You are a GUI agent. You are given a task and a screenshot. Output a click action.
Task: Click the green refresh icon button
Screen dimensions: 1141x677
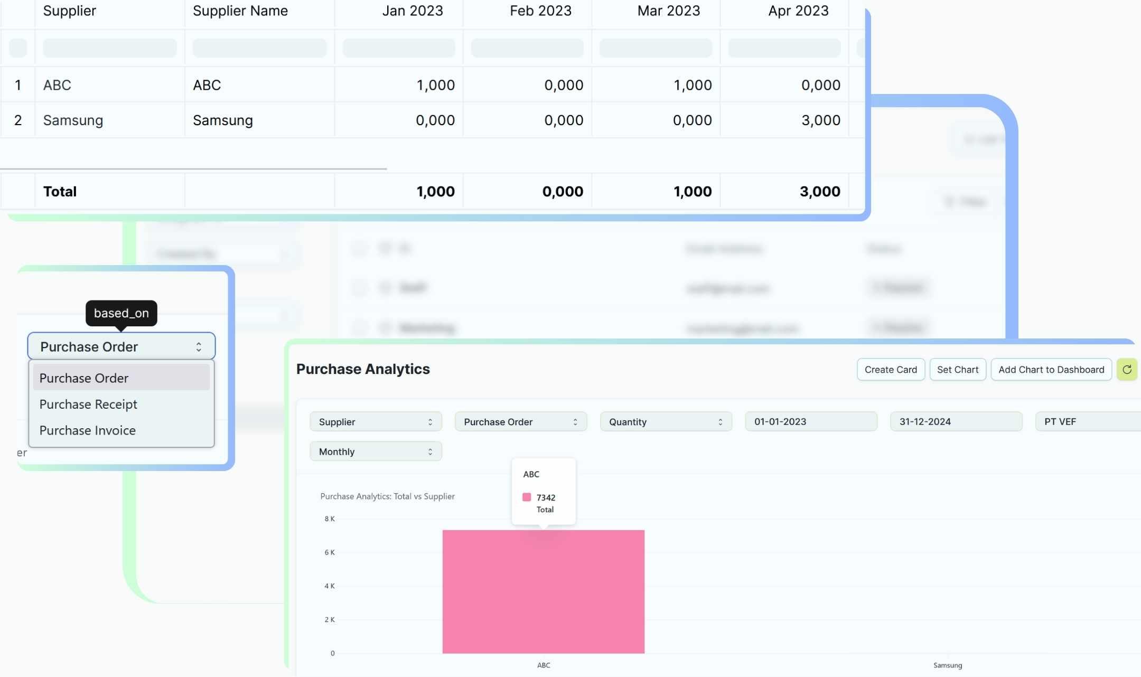(x=1127, y=370)
